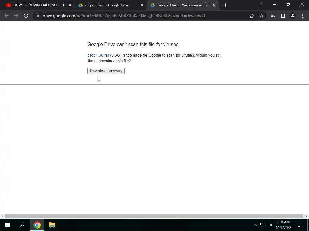This screenshot has width=309, height=231.
Task: Click the heading about scanning for viruses
Action: coord(133,45)
